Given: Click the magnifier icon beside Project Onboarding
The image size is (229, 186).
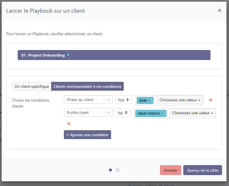Looking at the screenshot, I should (x=68, y=55).
